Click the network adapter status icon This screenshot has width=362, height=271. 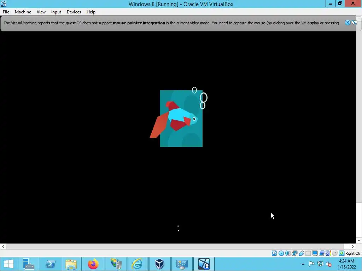tap(294, 253)
